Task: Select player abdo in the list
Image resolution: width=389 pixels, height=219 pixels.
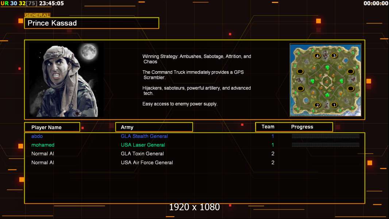Action: (37, 136)
